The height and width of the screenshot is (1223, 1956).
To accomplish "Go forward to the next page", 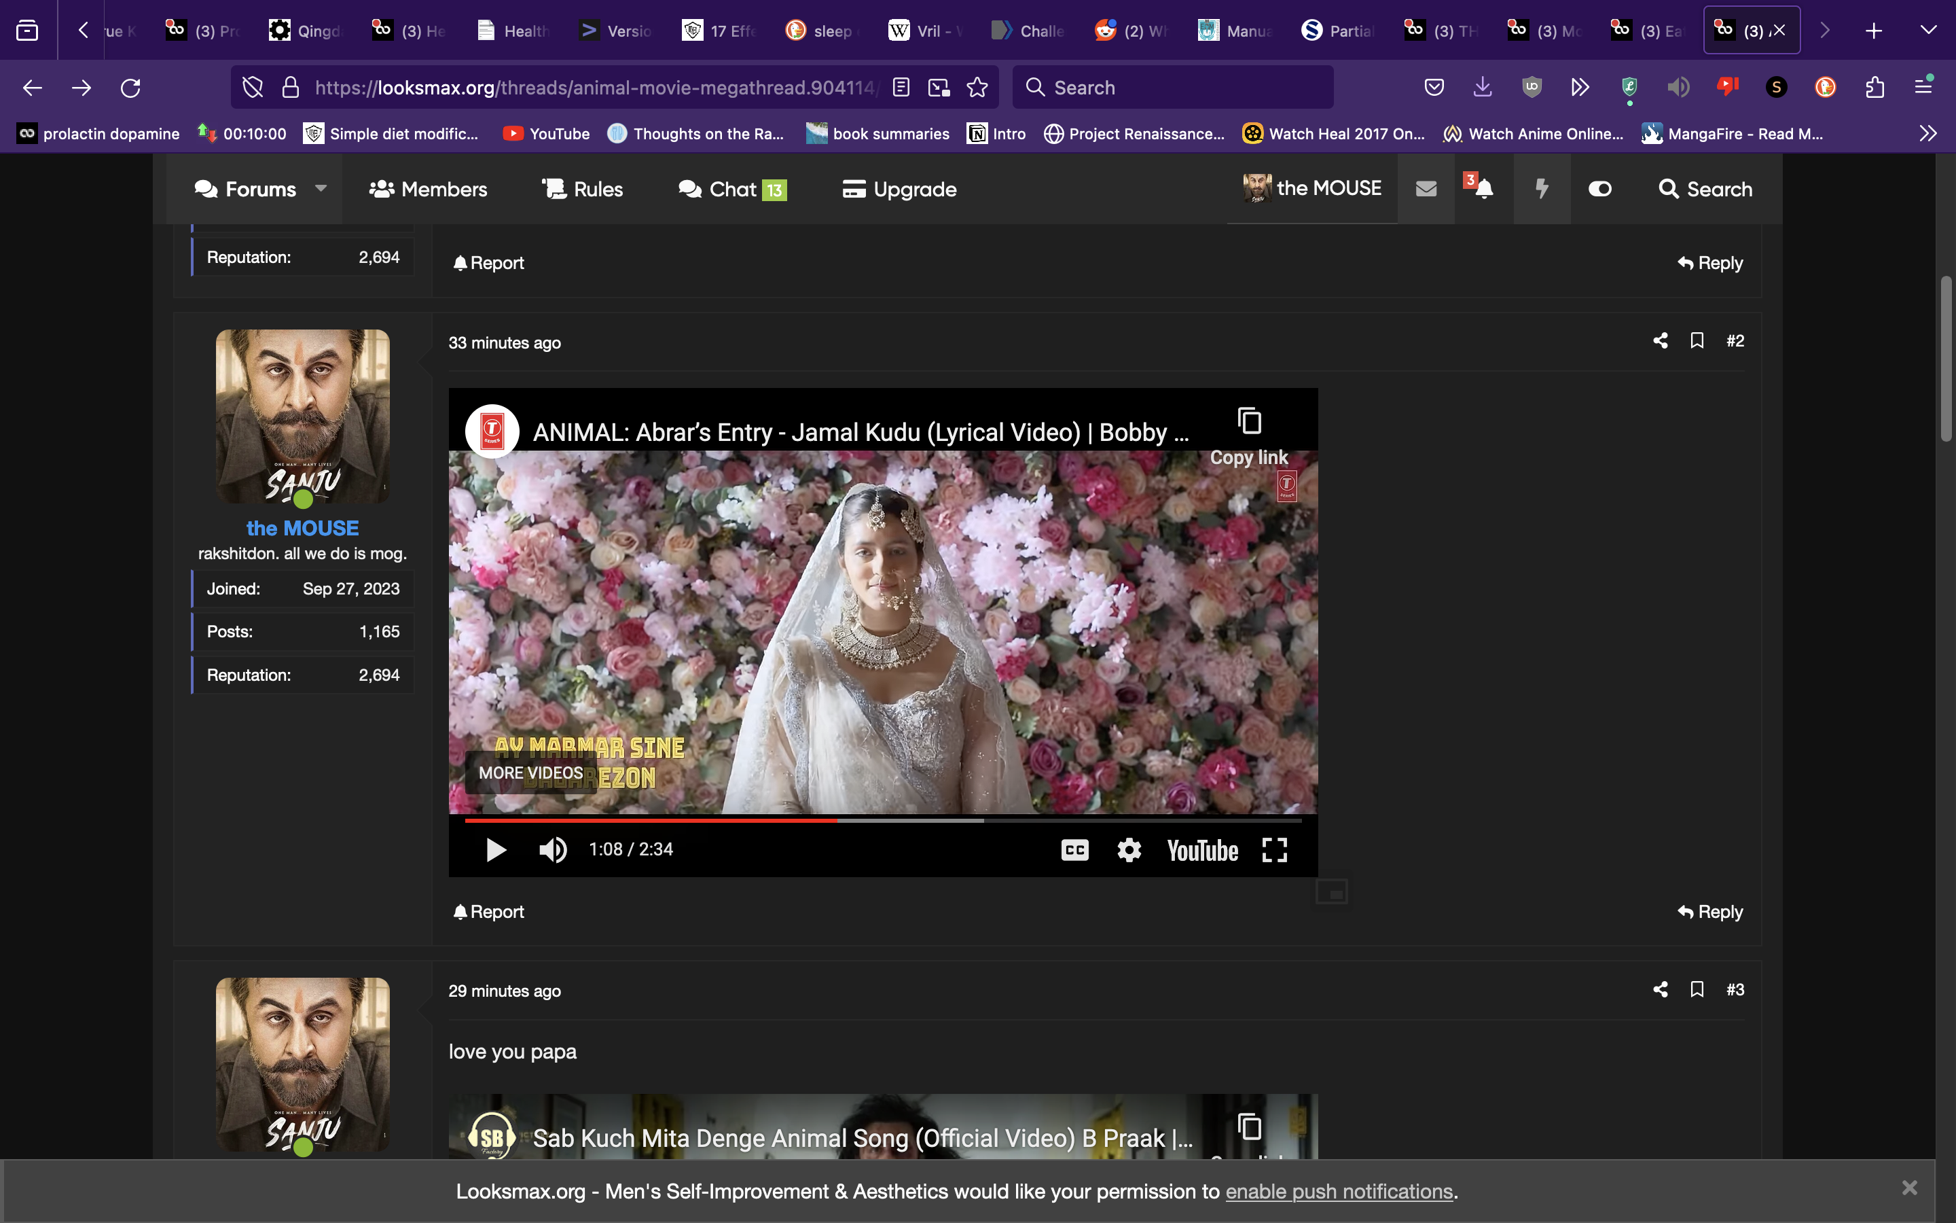I will click(x=81, y=88).
